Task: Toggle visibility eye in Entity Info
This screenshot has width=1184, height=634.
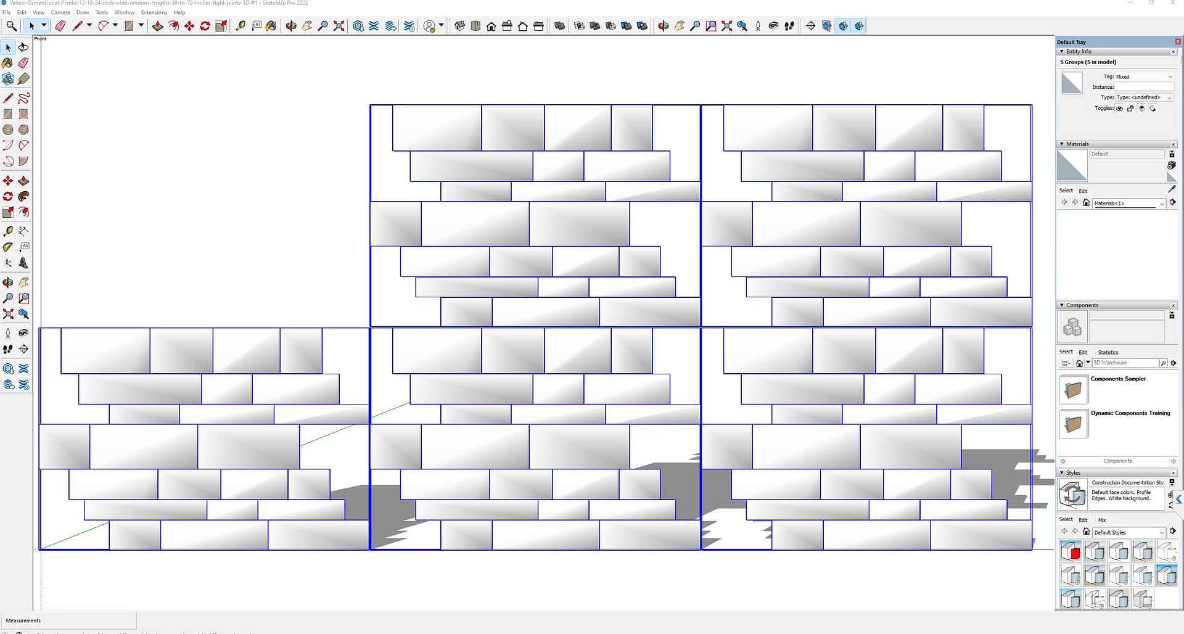Action: [1119, 109]
